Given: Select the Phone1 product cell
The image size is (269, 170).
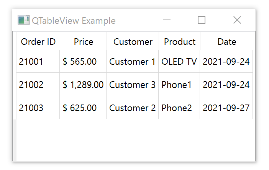Looking at the screenshot, I should [x=179, y=85].
